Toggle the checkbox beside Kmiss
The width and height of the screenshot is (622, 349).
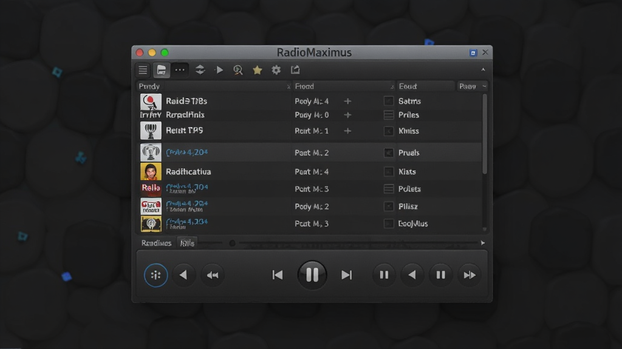pyautogui.click(x=389, y=131)
